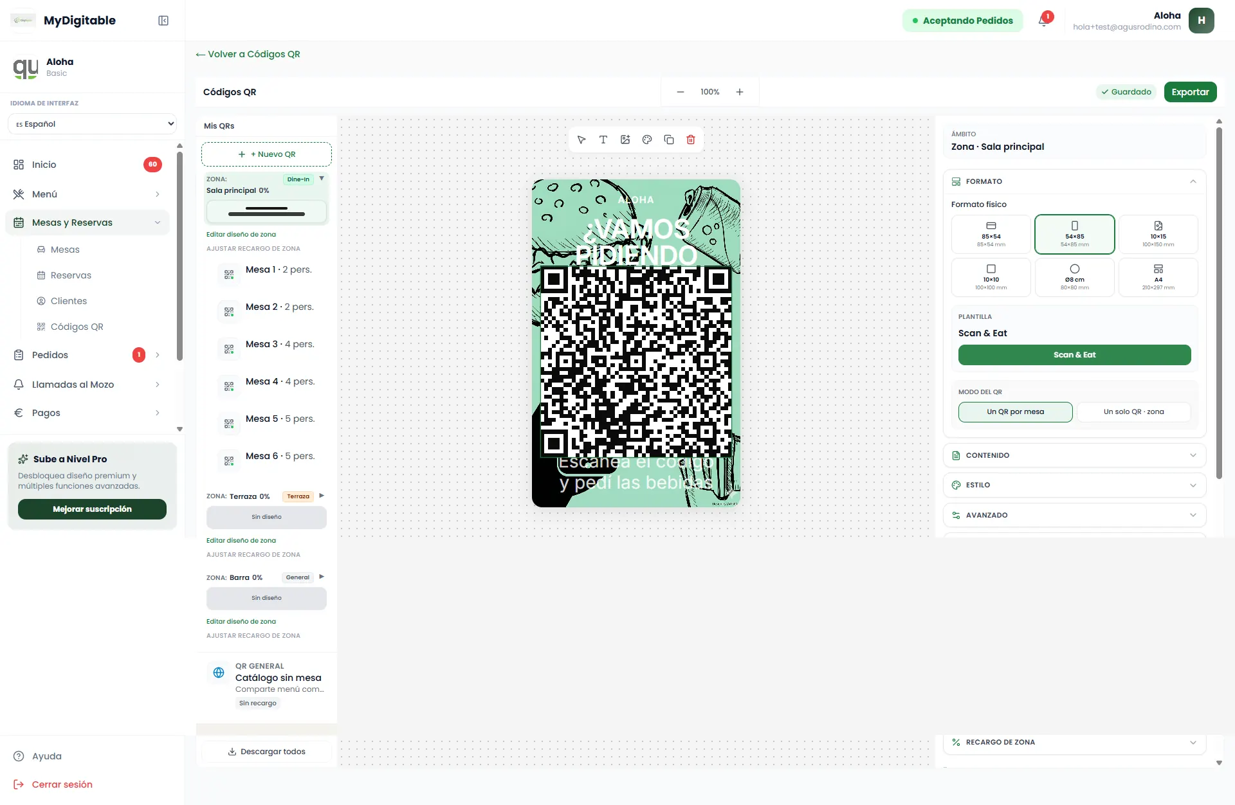Viewport: 1235px width, 805px height.
Task: Choose 'Un QR por mesa' mode
Action: click(x=1016, y=412)
